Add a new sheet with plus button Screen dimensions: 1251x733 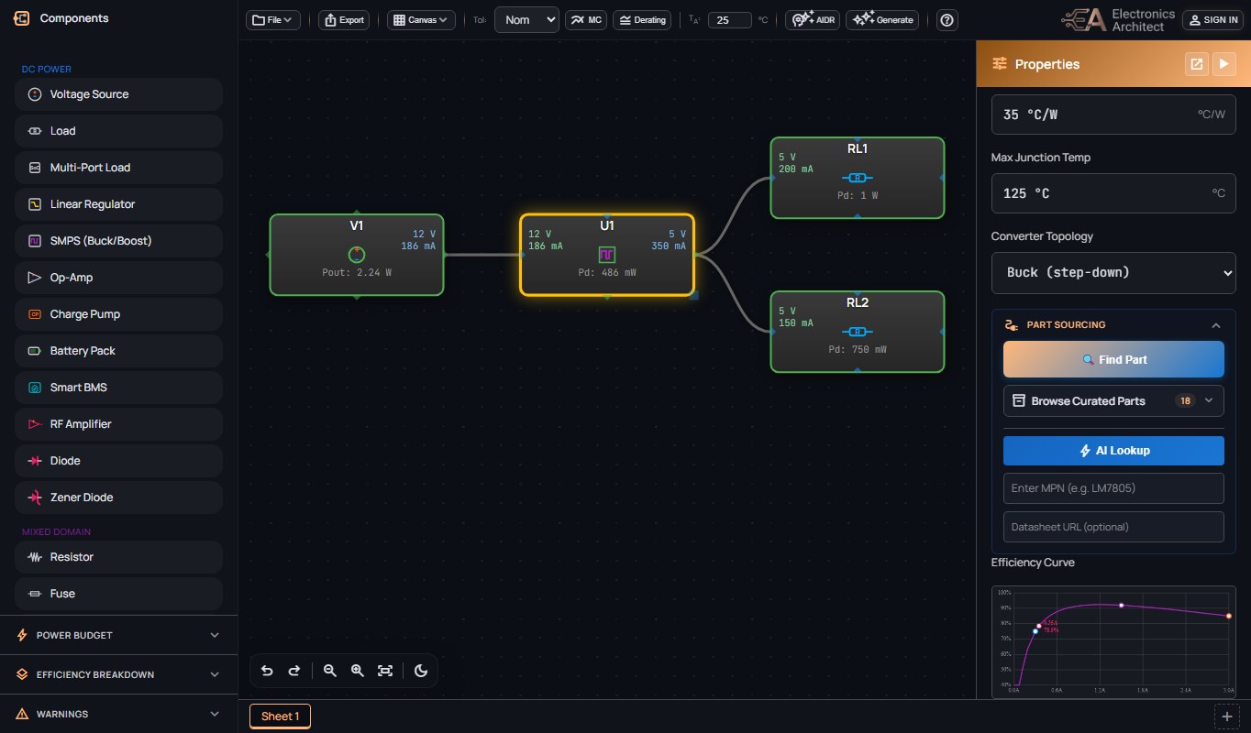1226,717
